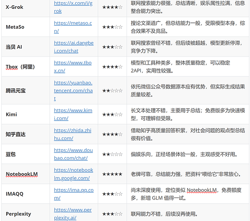Click the two-star rating in 腾讯元宝 row
The image size is (250, 221).
pos(112,91)
